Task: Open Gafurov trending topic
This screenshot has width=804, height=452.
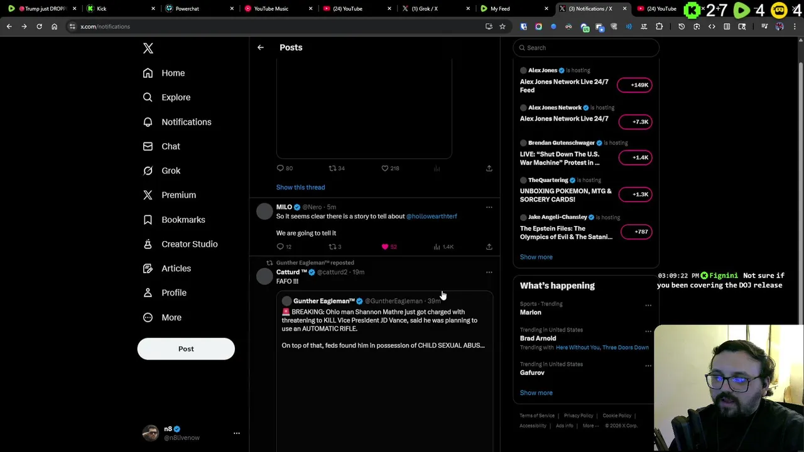Action: pos(532,373)
